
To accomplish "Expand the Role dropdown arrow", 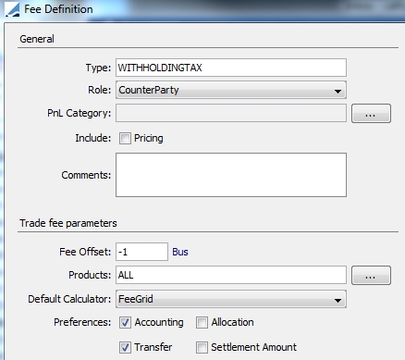I will click(337, 91).
